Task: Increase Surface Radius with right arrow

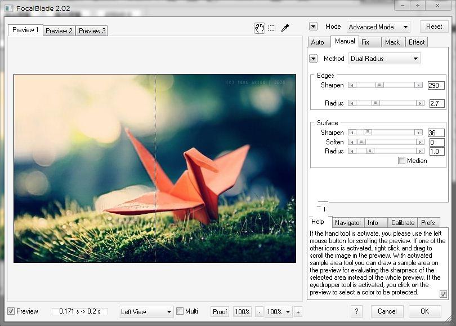Action: [x=420, y=151]
